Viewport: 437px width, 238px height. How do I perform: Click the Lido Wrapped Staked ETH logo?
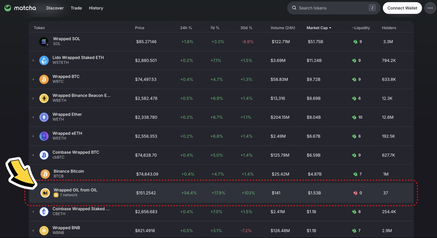point(44,60)
